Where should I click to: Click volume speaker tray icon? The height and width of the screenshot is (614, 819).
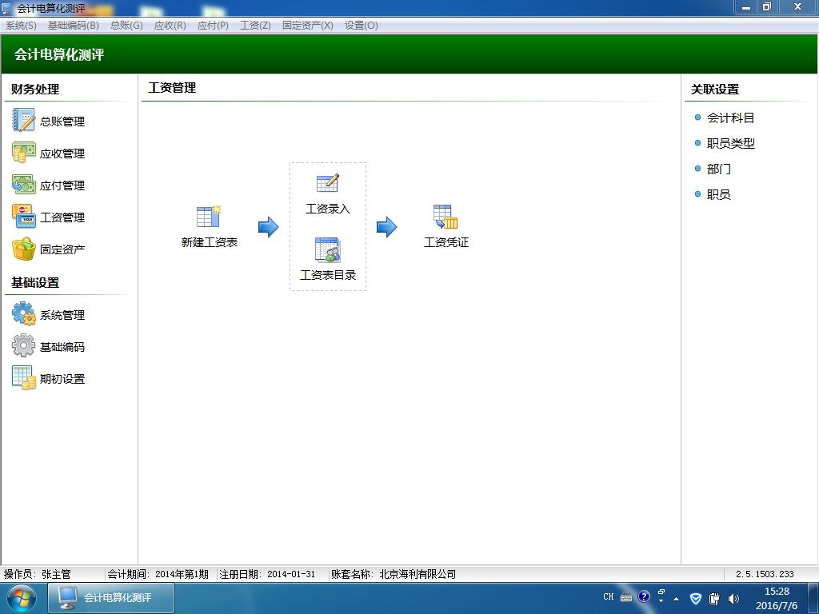click(x=733, y=598)
